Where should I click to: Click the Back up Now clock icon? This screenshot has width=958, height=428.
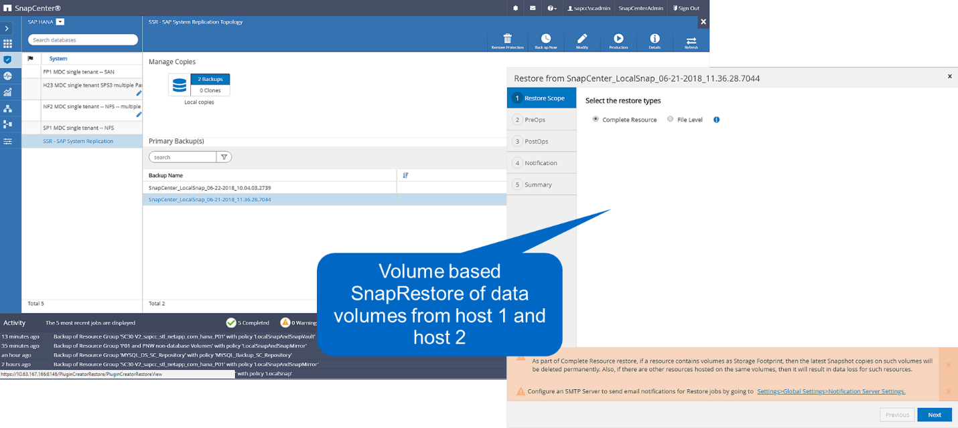tap(546, 39)
